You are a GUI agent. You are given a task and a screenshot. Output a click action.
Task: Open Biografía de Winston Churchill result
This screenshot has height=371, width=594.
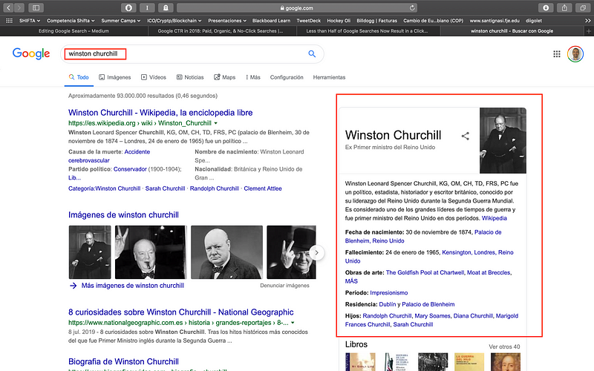(123, 361)
